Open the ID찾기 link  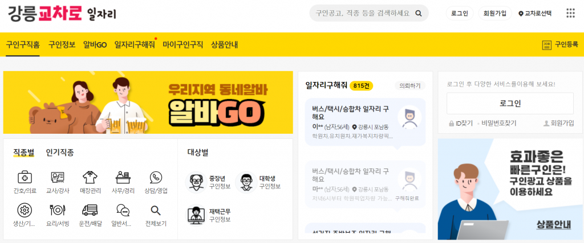464,123
